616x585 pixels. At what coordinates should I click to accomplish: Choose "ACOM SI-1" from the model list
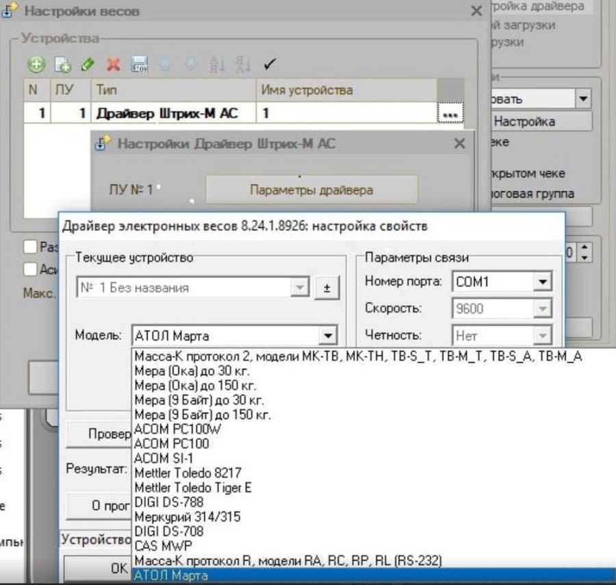click(373, 458)
